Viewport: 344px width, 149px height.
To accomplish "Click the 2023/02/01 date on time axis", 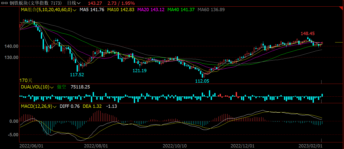I will tap(311, 146).
